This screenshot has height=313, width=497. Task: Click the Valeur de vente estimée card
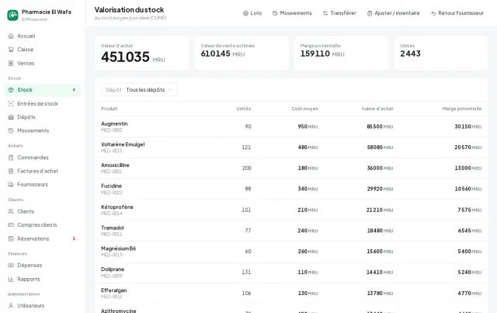pos(242,53)
